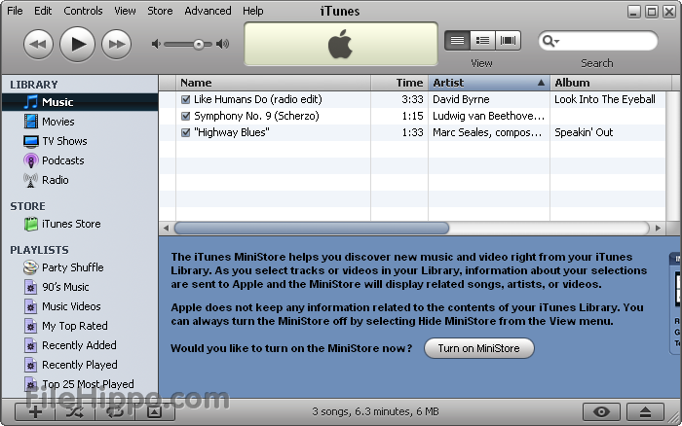Toggle MiniStore with the eye button
The image size is (682, 426).
click(601, 411)
